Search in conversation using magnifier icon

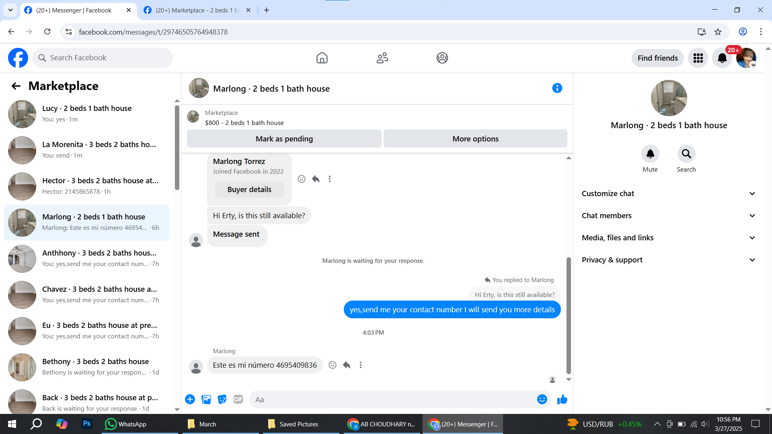pos(686,154)
